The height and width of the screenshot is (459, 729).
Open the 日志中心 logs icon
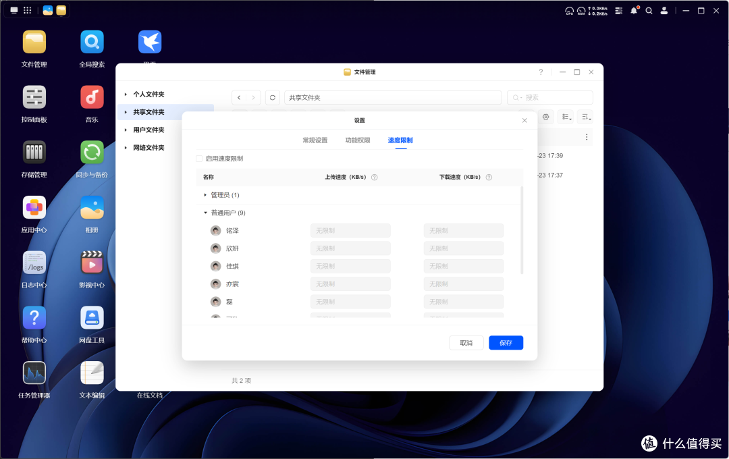(34, 263)
